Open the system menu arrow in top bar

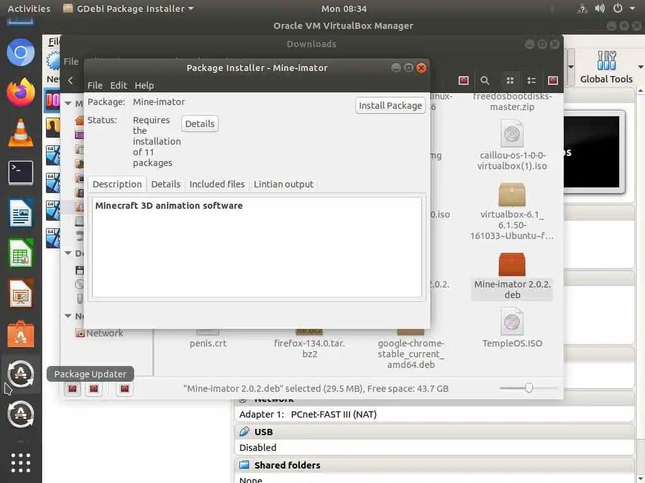632,8
